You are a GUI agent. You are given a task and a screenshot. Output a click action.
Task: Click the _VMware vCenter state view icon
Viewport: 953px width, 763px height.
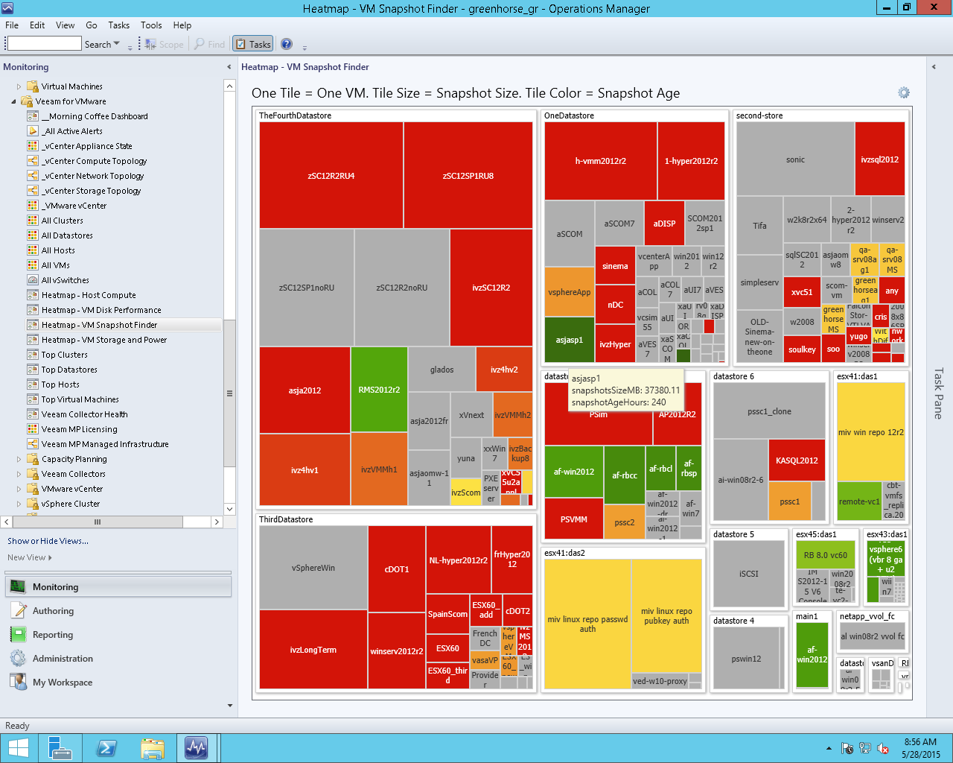click(x=33, y=206)
